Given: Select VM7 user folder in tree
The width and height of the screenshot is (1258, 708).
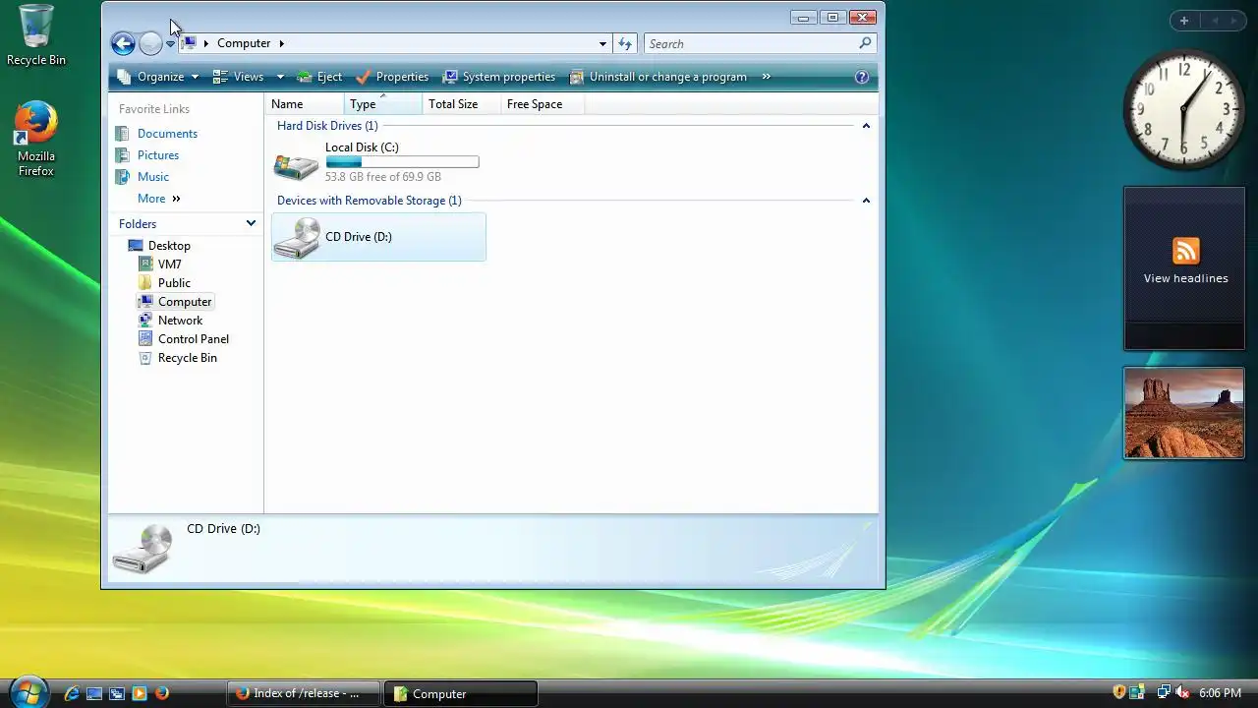Looking at the screenshot, I should (169, 265).
